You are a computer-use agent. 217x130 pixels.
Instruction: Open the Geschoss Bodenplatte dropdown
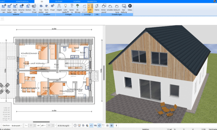click(17, 126)
